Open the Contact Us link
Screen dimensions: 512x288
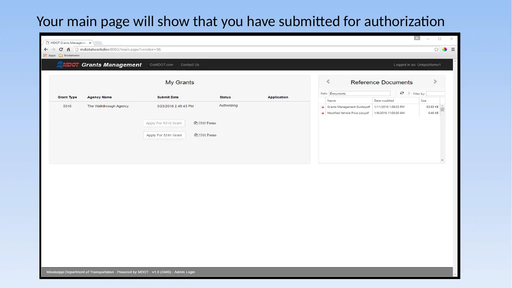tap(189, 65)
